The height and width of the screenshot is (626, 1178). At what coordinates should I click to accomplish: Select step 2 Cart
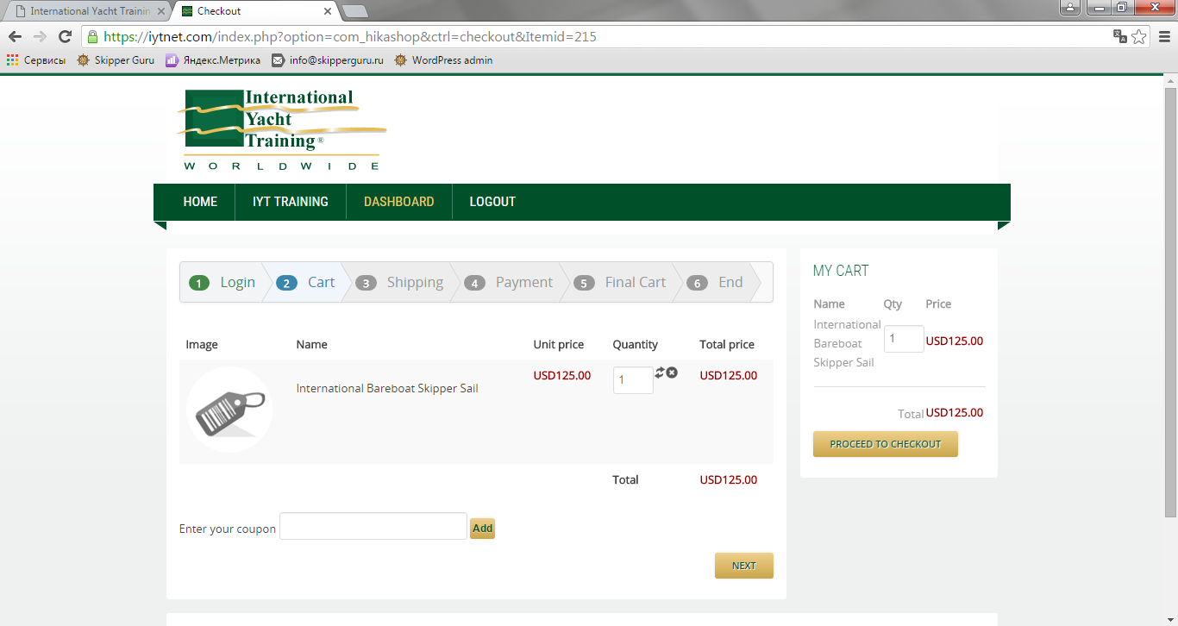(x=305, y=282)
